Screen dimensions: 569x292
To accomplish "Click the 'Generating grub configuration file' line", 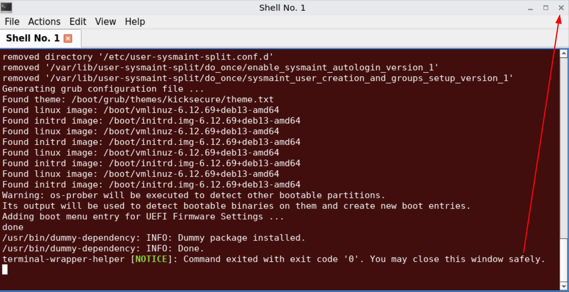I will (x=103, y=89).
